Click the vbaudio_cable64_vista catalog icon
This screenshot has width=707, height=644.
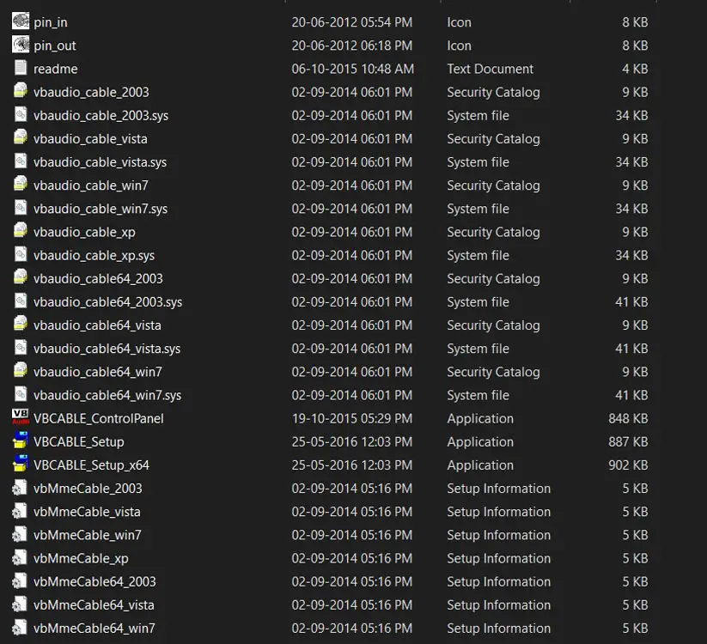(21, 324)
